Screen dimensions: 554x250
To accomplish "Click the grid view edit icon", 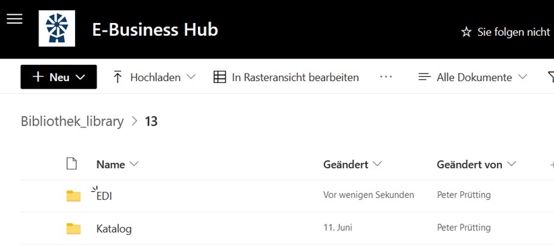I will click(x=220, y=77).
